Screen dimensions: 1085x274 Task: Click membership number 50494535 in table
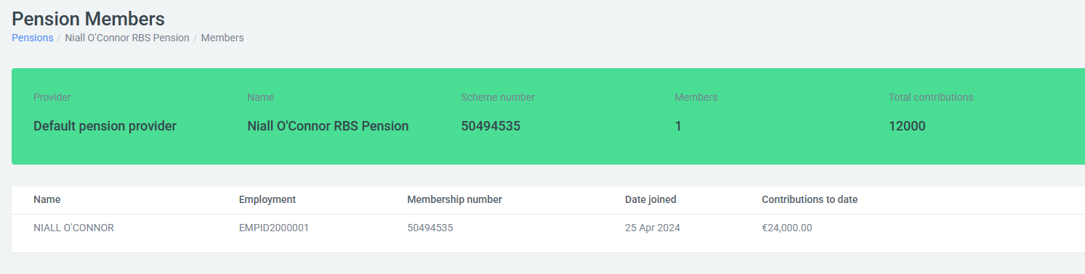[430, 228]
